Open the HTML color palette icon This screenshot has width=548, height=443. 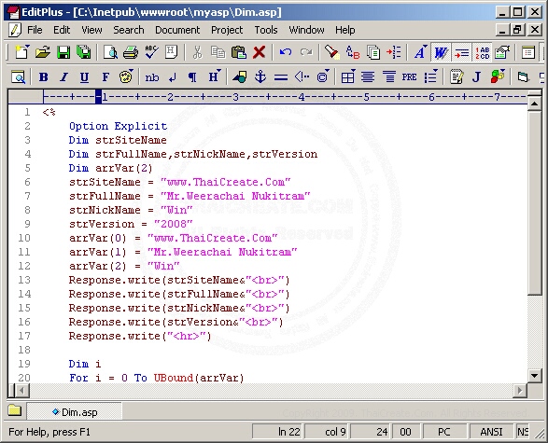126,76
